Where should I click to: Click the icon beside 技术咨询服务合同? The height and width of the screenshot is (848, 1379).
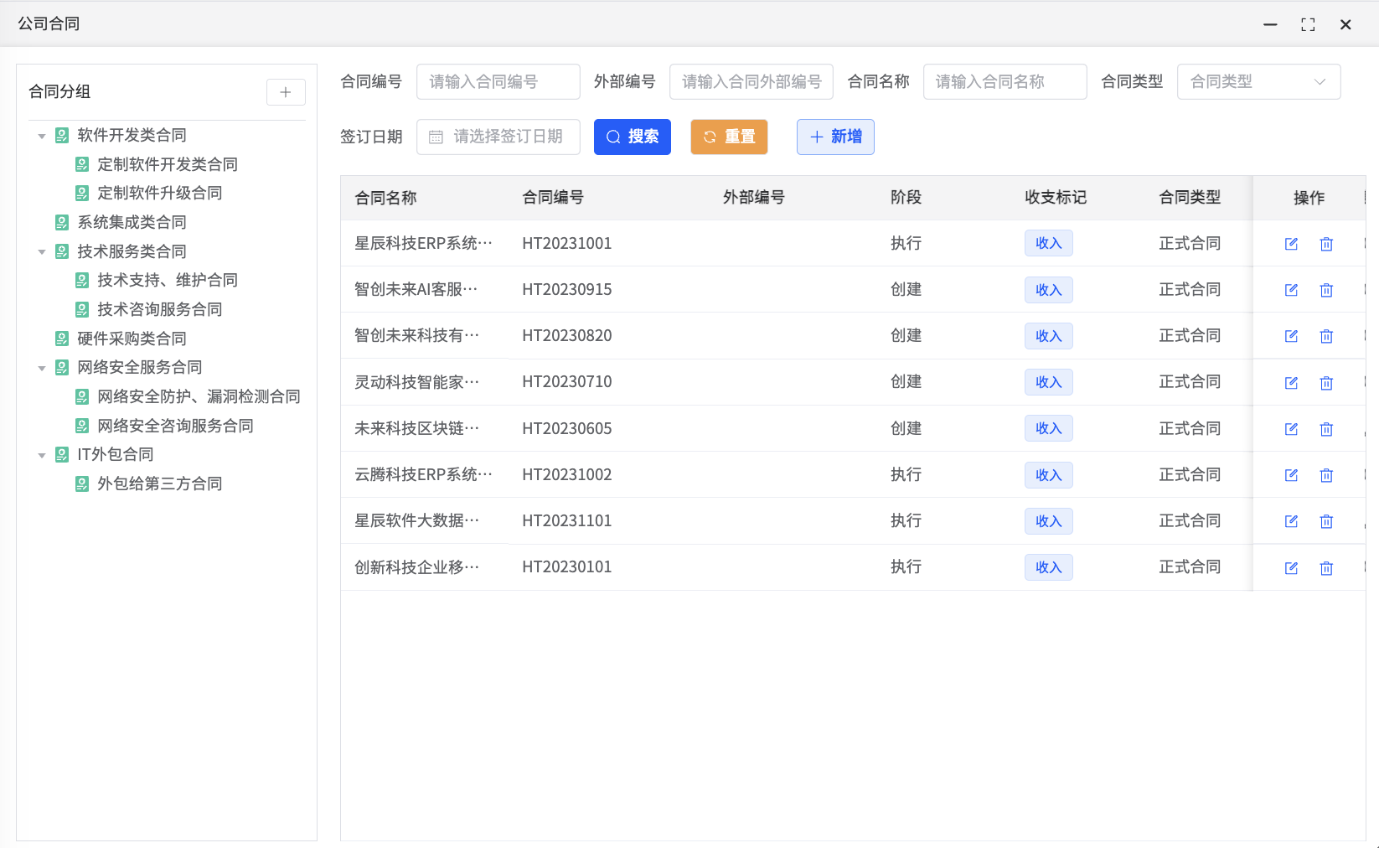click(x=82, y=309)
